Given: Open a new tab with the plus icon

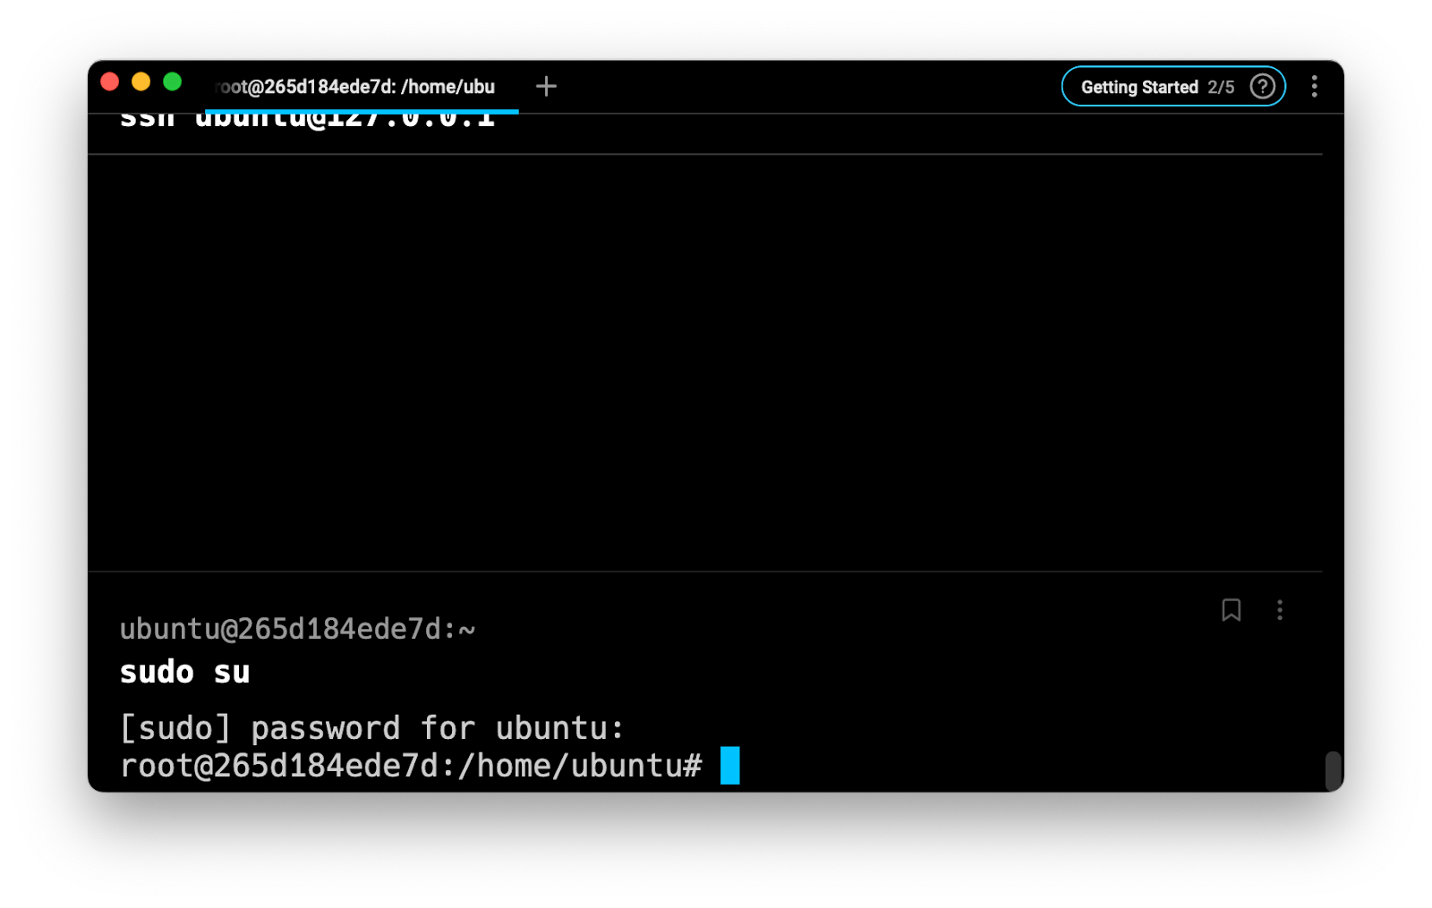Looking at the screenshot, I should (x=546, y=86).
